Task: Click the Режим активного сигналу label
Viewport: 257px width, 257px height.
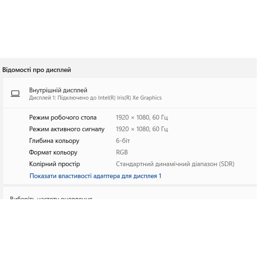Action: coord(67,129)
